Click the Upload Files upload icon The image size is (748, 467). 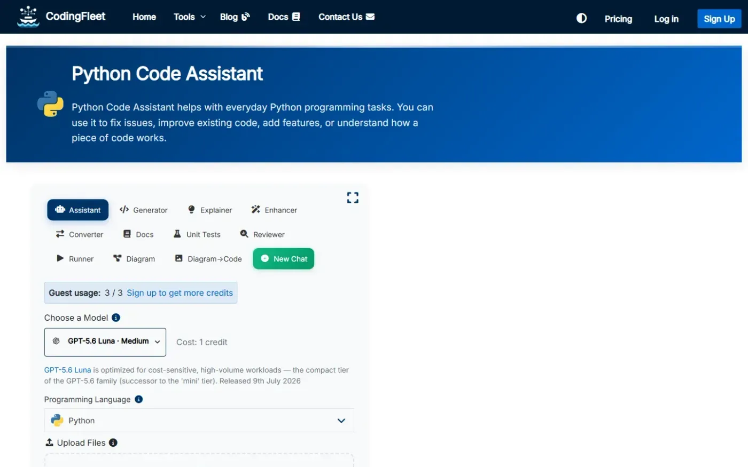point(49,443)
